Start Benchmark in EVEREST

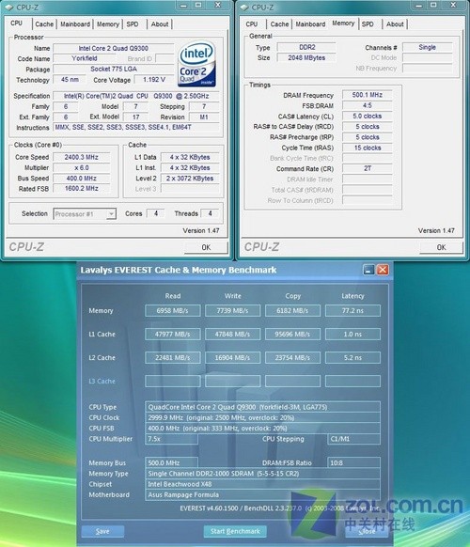[235, 531]
